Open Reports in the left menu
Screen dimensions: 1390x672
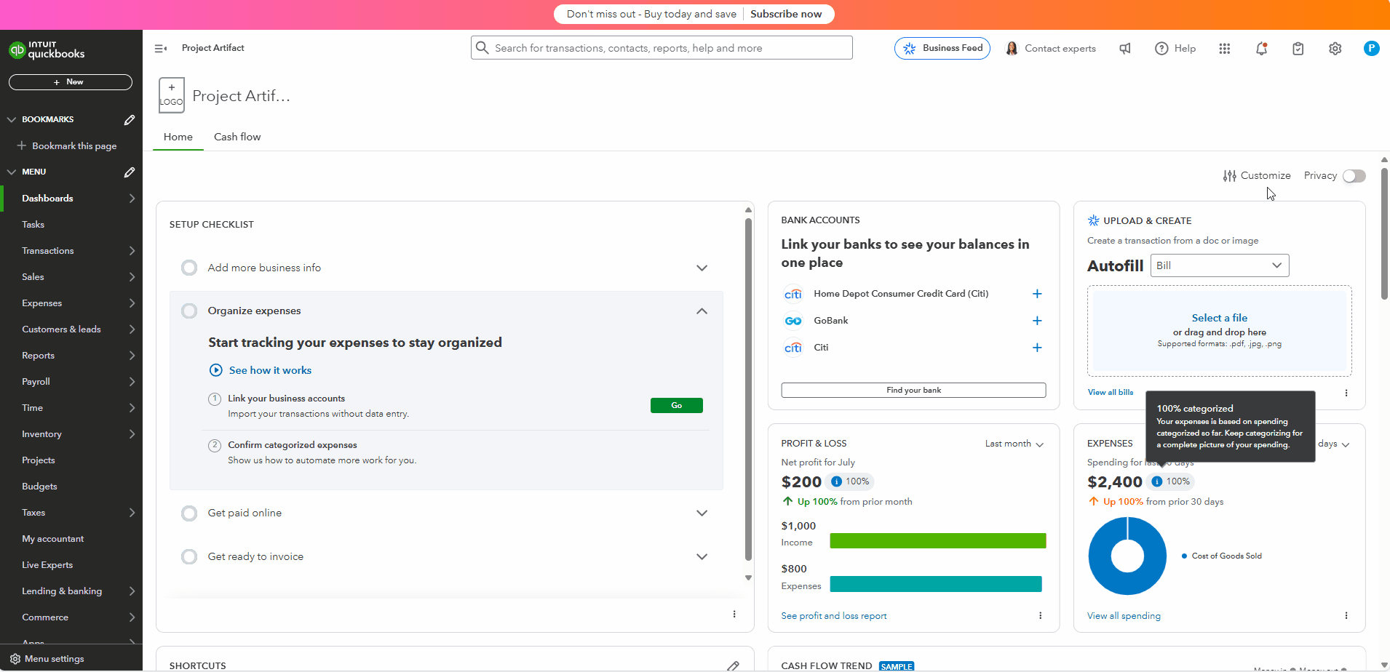pos(39,356)
